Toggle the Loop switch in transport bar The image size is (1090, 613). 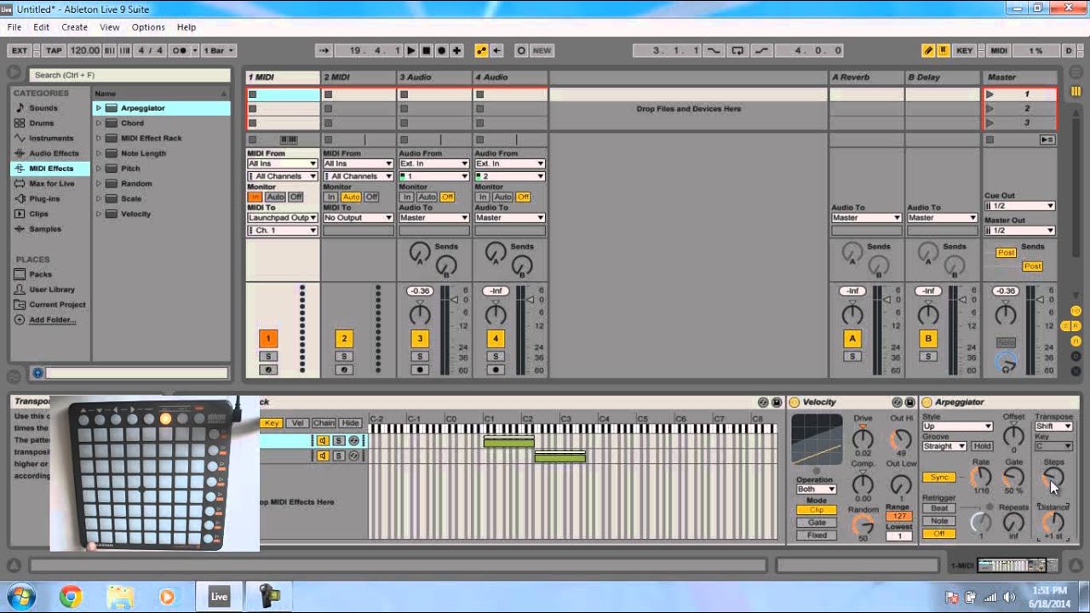tap(737, 50)
